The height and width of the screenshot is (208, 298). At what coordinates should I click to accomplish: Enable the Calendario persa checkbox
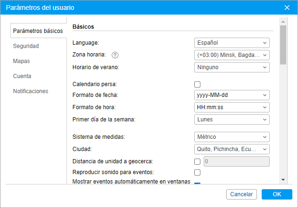(x=198, y=84)
